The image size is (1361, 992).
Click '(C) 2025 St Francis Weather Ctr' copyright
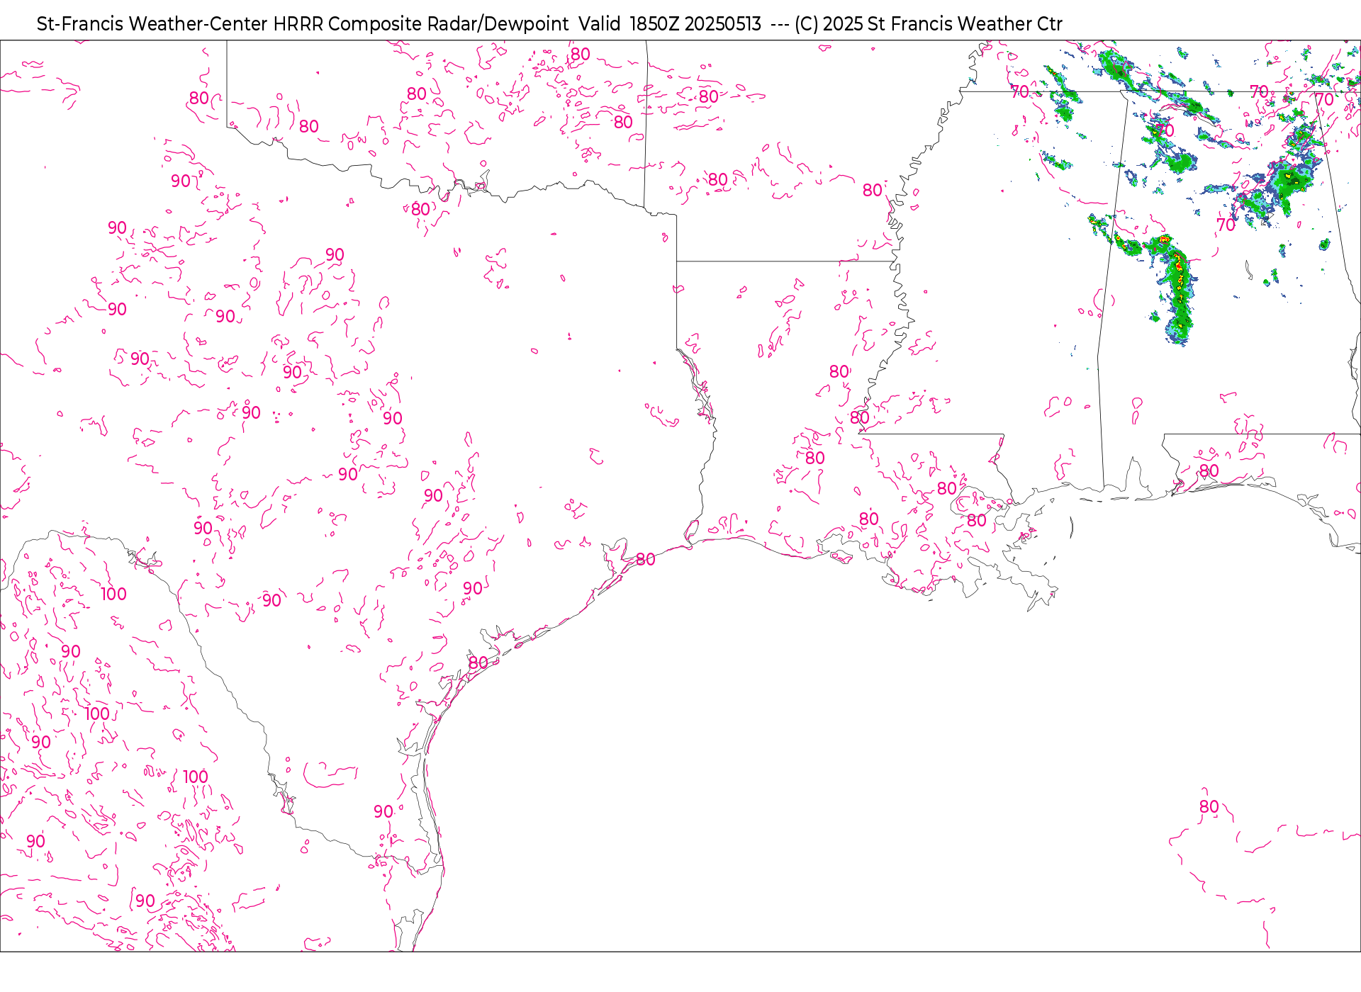929,24
